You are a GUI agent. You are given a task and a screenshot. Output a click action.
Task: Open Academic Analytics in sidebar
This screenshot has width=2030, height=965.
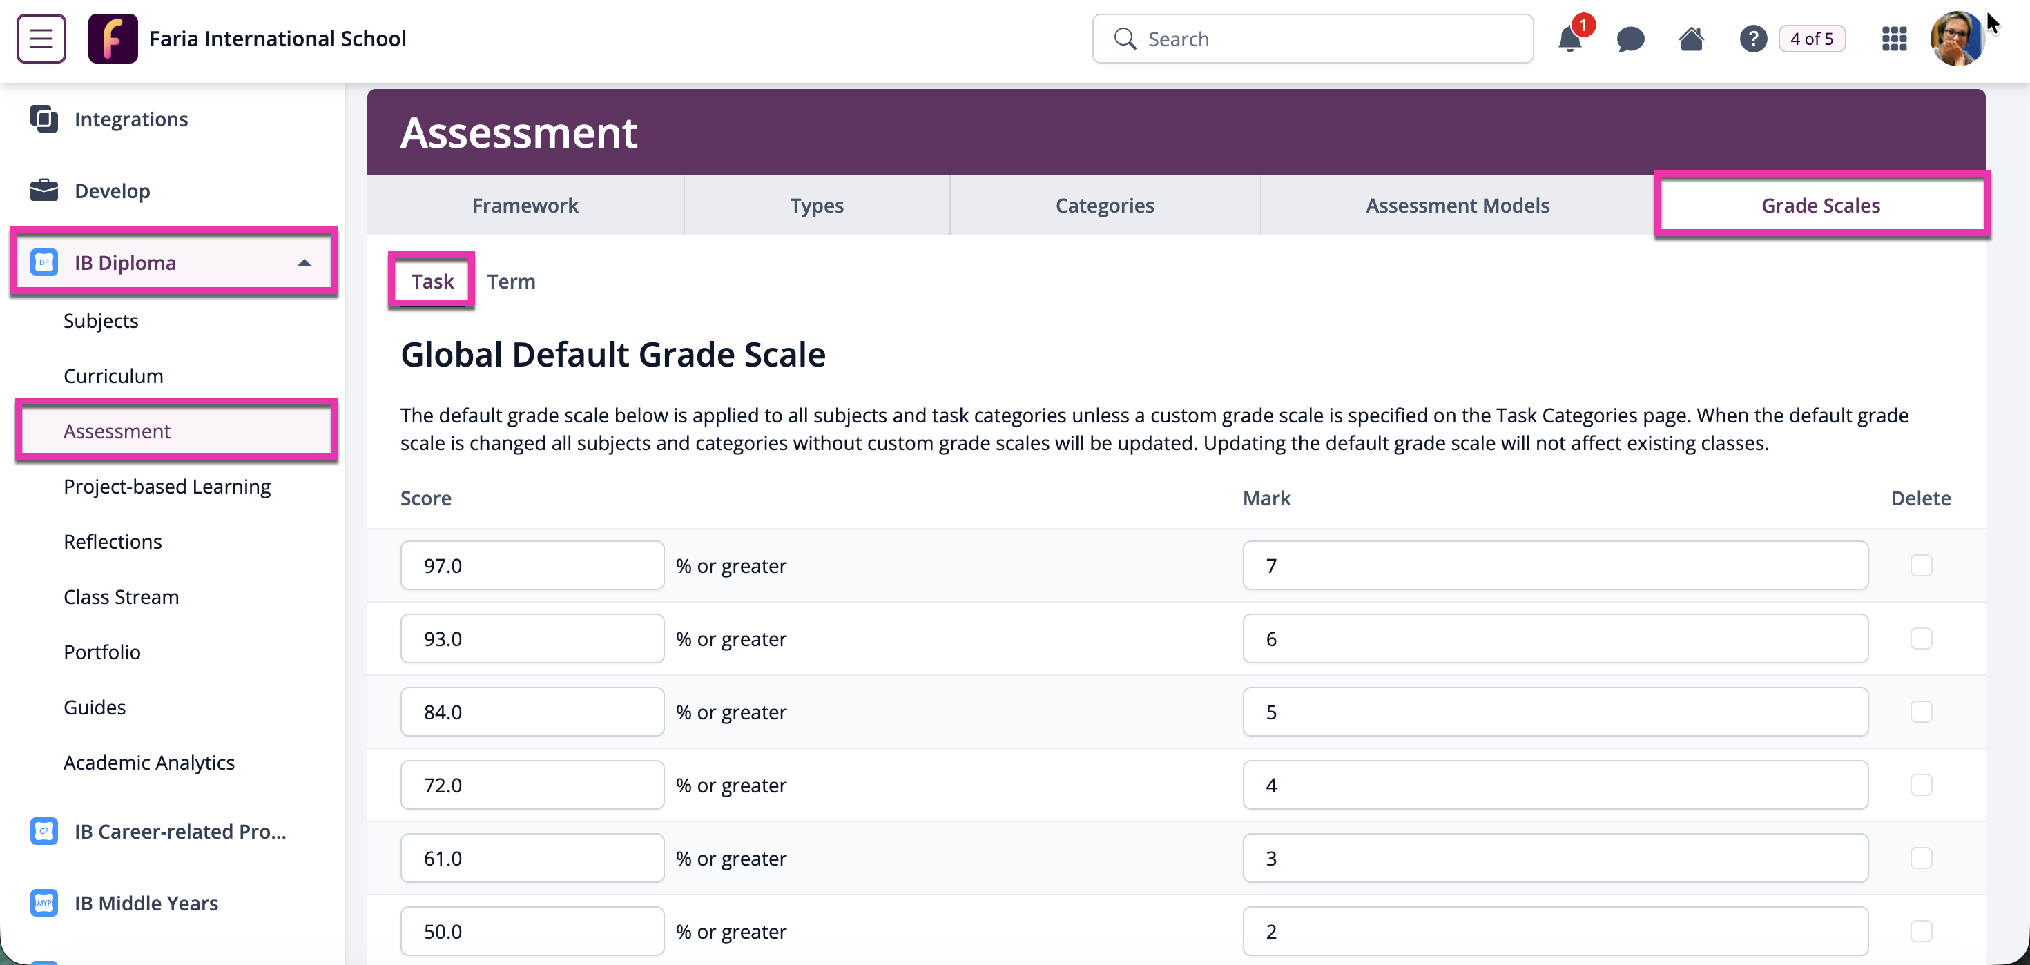(149, 762)
